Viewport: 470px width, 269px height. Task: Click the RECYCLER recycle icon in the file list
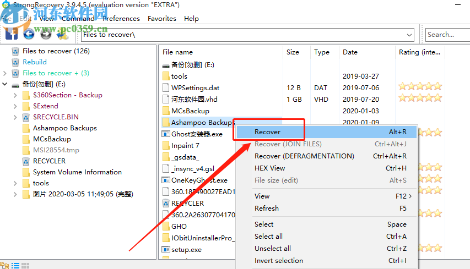[166, 204]
